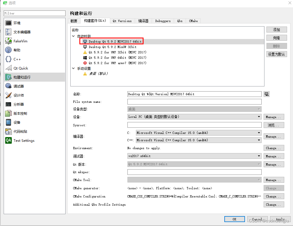Select the 构建和运行 build and run icon
The width and height of the screenshot is (293, 226).
pos(8,77)
